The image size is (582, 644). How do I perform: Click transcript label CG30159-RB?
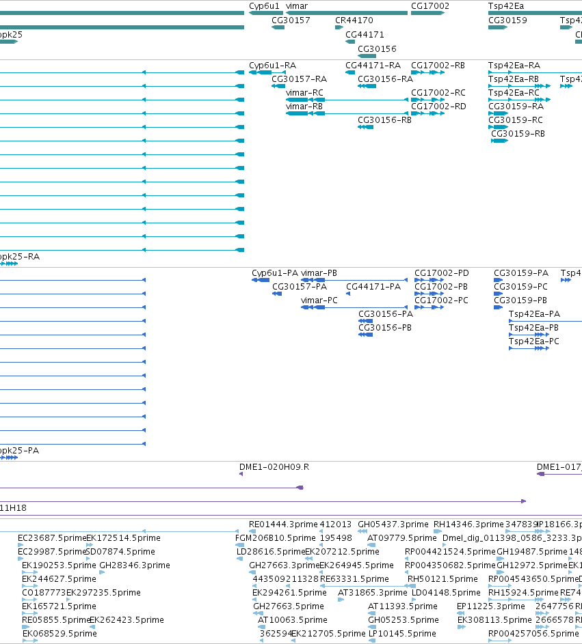518,133
